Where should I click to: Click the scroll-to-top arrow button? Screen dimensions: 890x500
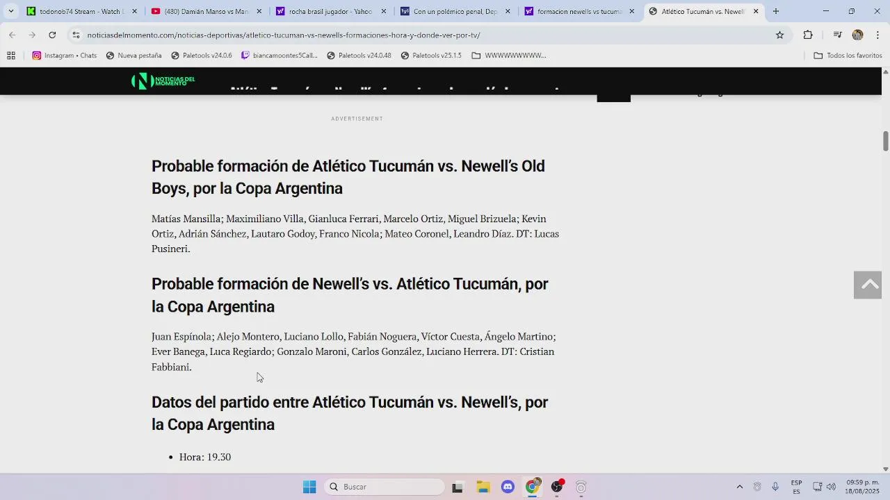pos(868,285)
